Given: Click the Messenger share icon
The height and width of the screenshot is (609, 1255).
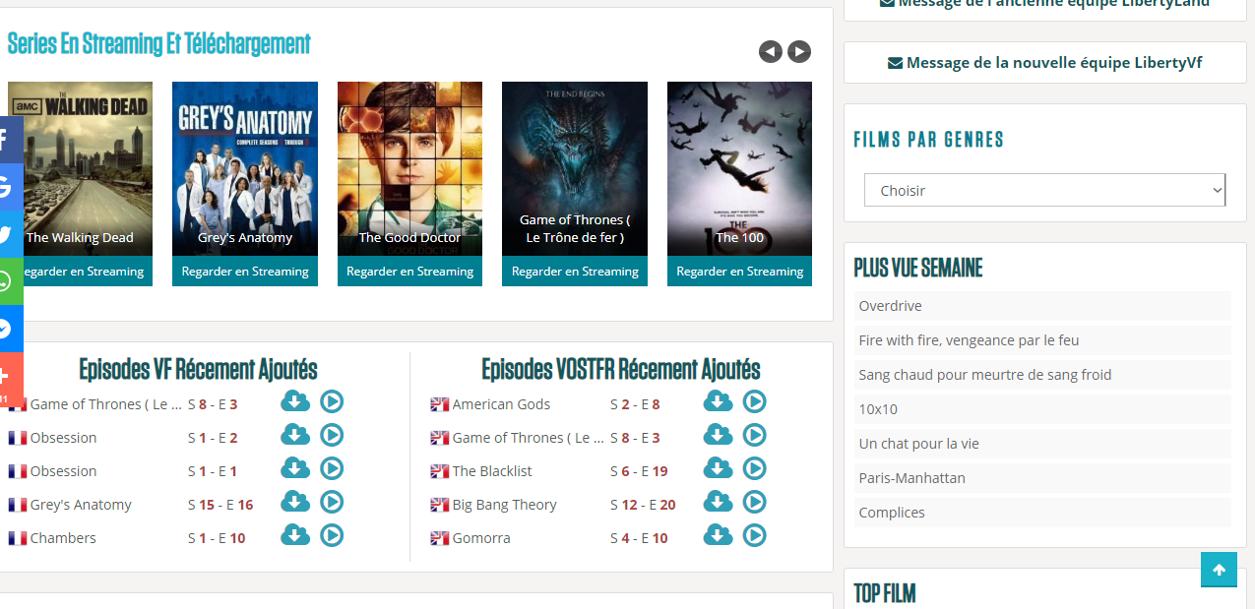Looking at the screenshot, I should 9,329.
